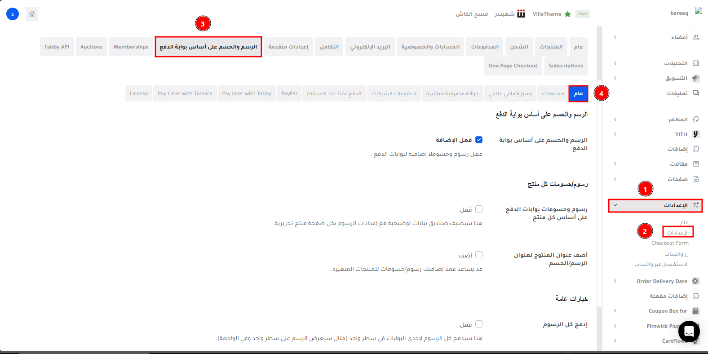Click the analytics icon in sidebar
The height and width of the screenshot is (354, 708).
696,63
